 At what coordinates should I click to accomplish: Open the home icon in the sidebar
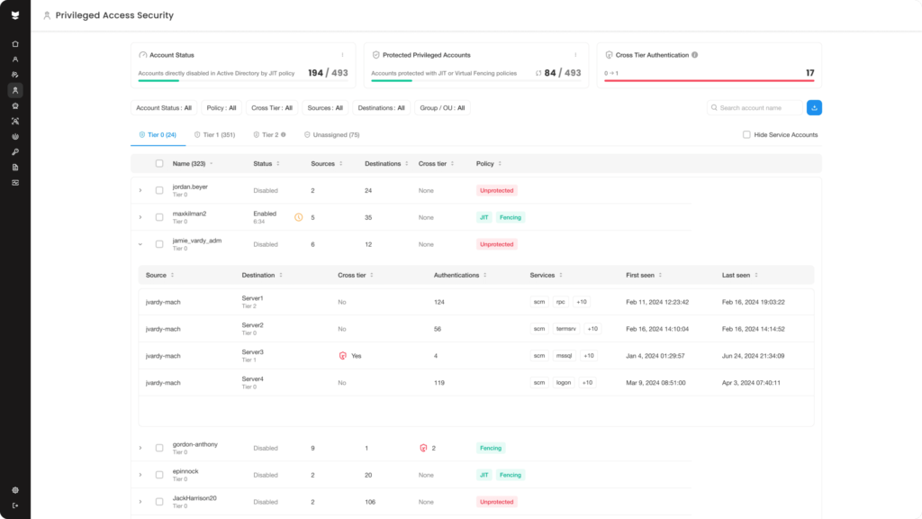pyautogui.click(x=15, y=44)
